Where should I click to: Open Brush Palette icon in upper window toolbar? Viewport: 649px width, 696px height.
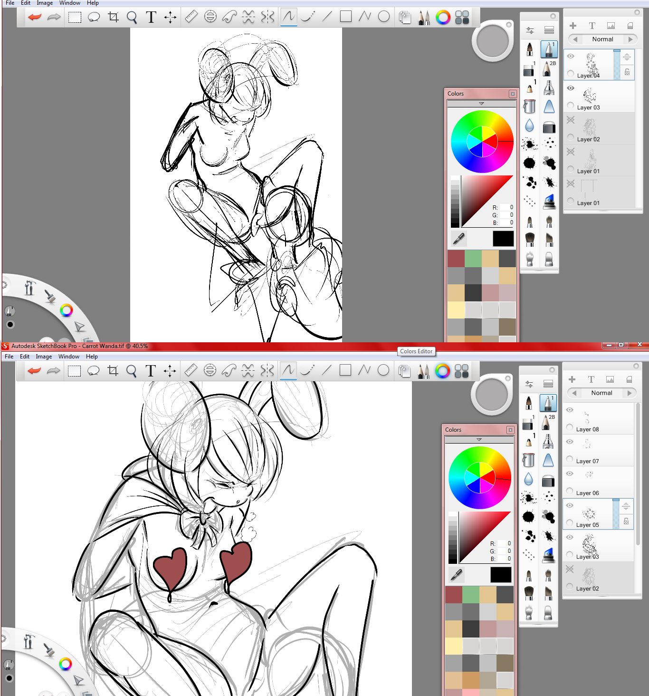(x=424, y=18)
